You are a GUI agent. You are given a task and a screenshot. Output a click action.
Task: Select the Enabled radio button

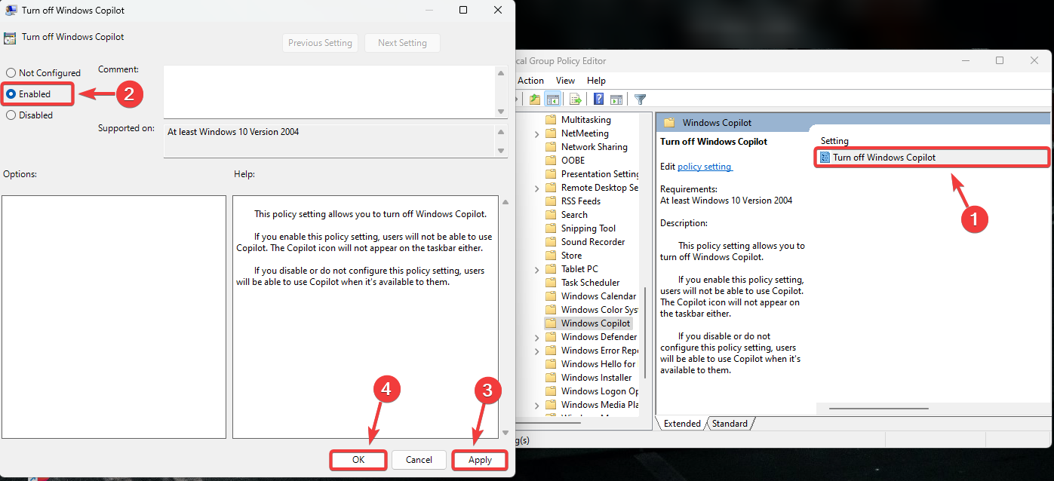pyautogui.click(x=11, y=94)
